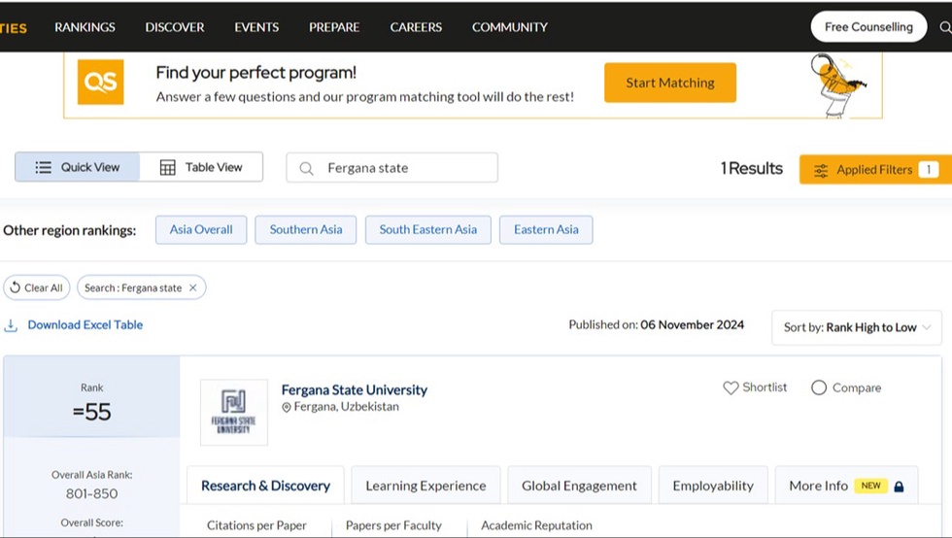Image resolution: width=952 pixels, height=538 pixels.
Task: Switch to Quick View
Action: (78, 167)
